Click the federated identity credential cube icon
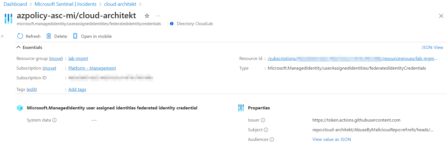This screenshot has height=158, width=448. 20,108
